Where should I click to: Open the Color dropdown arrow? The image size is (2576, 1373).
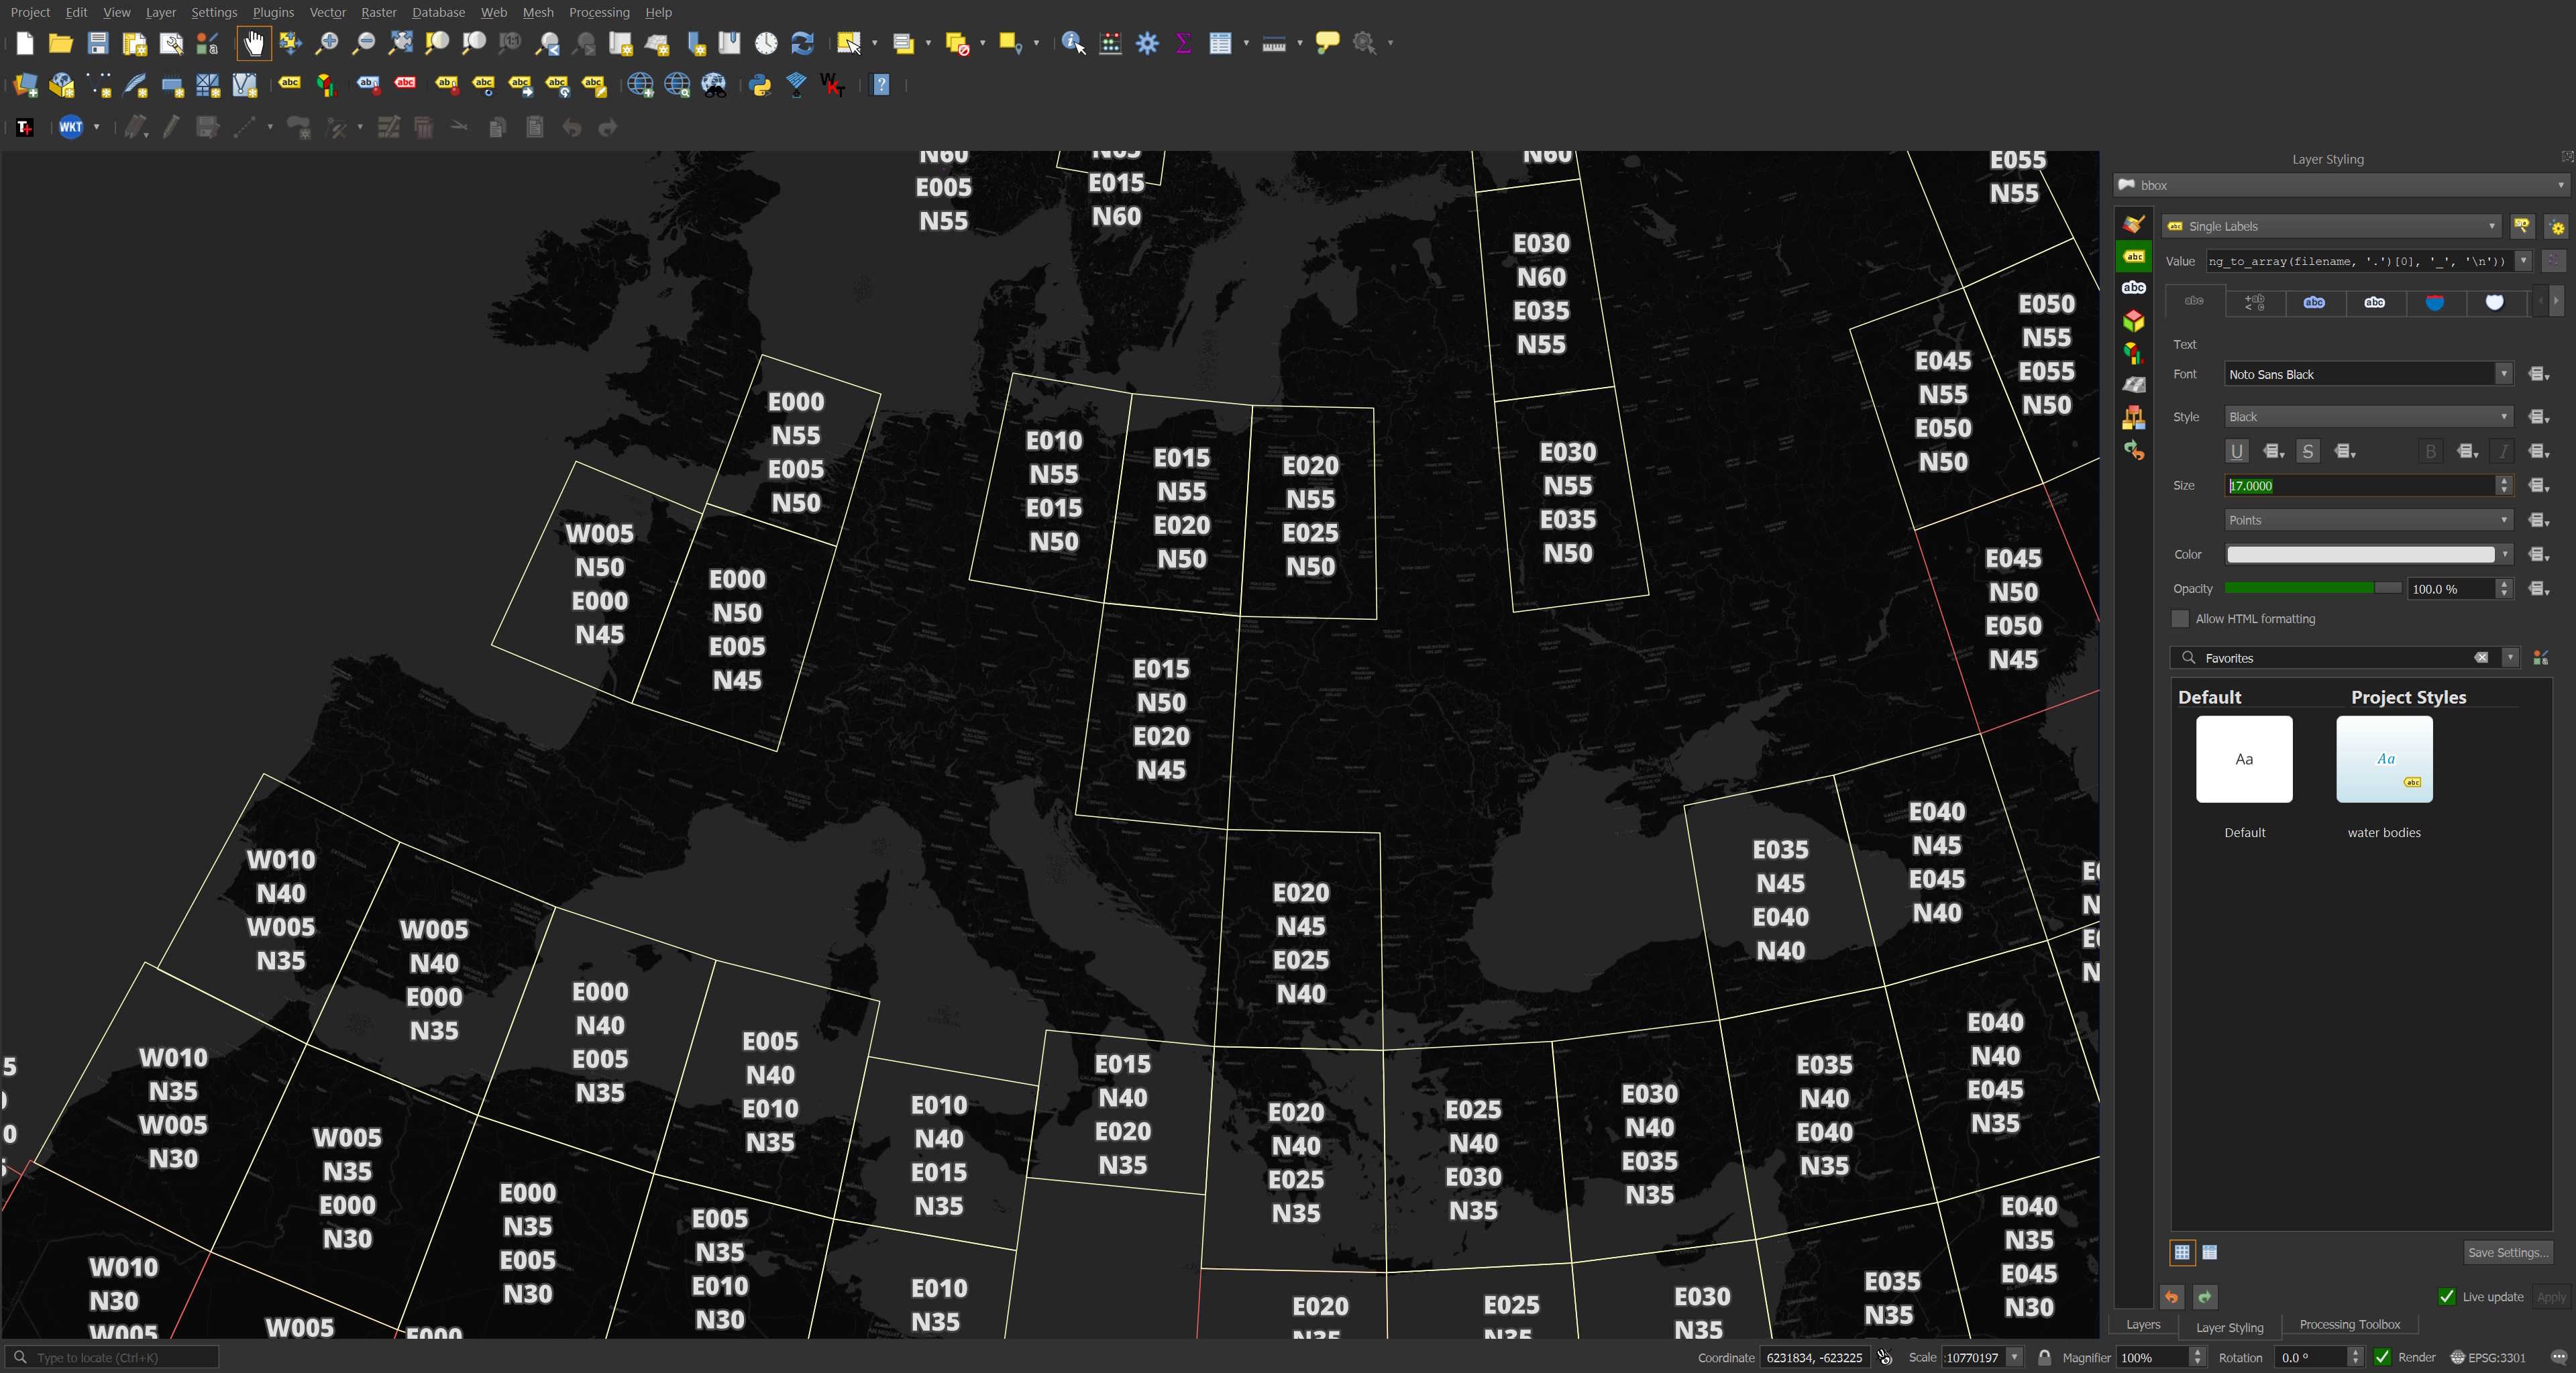click(2504, 554)
